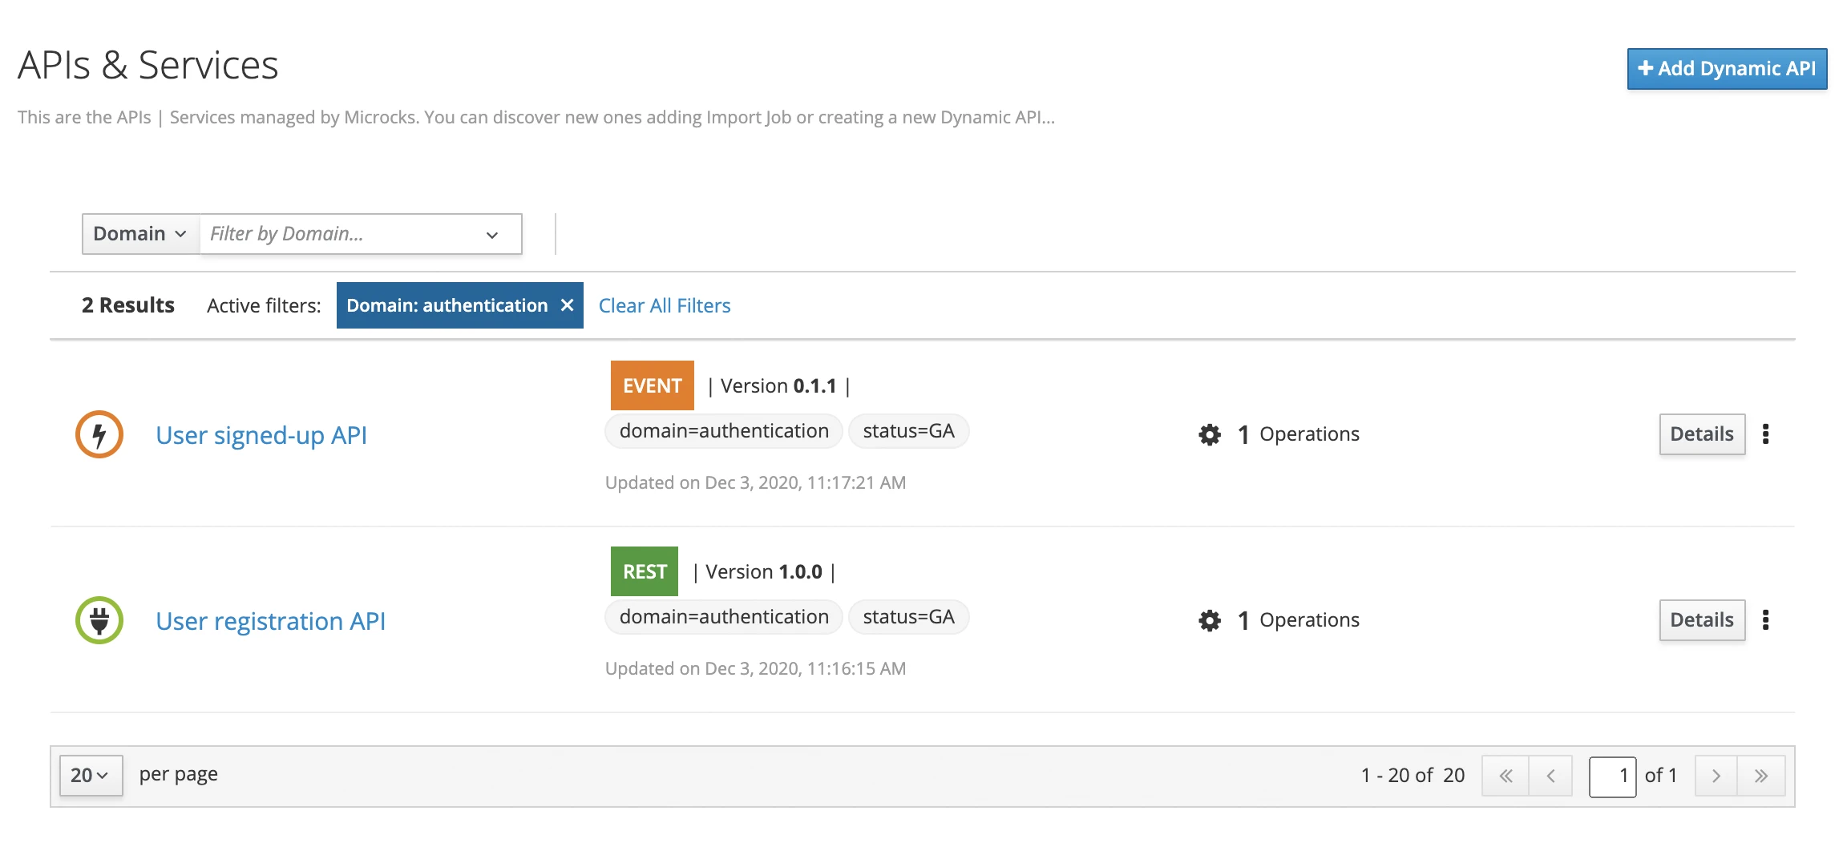Jump to the last page of results
Screen dimensions: 1847x843
pos(1760,776)
